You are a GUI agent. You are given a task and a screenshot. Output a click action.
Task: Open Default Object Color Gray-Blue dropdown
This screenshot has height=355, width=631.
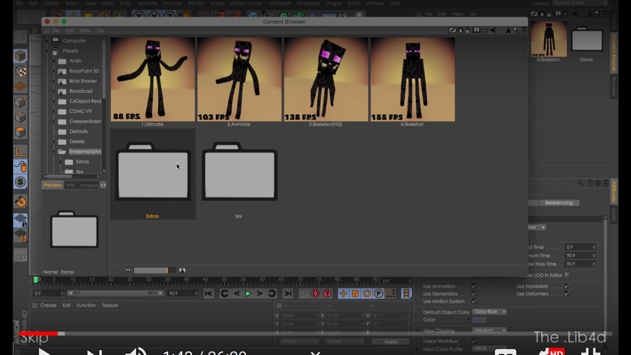coord(490,312)
